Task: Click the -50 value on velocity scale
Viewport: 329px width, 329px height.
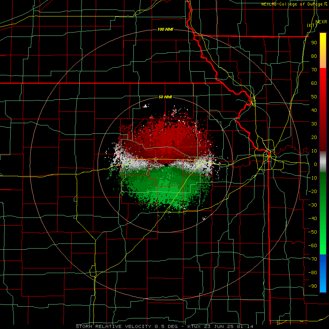Action: click(x=313, y=232)
